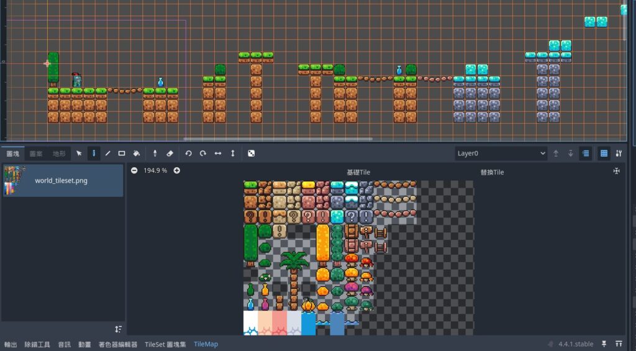Image resolution: width=636 pixels, height=351 pixels.
Task: Flip tile horizontally
Action: [x=218, y=153]
